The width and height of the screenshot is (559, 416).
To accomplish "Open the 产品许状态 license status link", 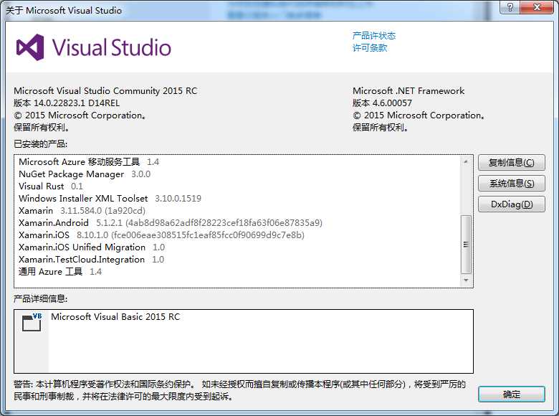I will (374, 36).
